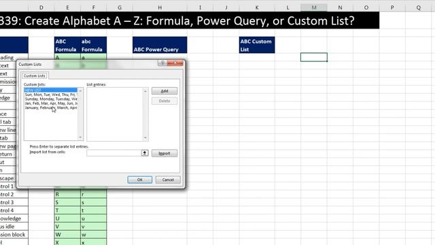Viewport: 435px width, 245px height.
Task: Click cell containing lowercase v
Action: (x=94, y=227)
